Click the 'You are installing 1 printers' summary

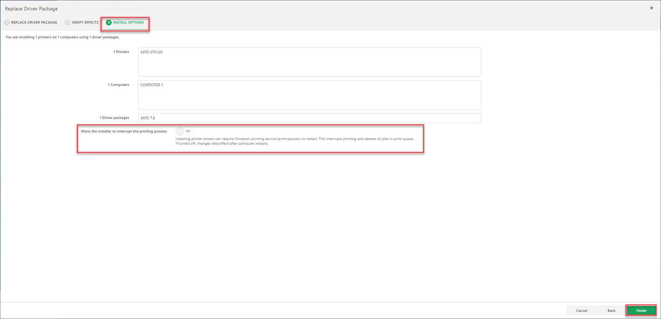(x=62, y=37)
